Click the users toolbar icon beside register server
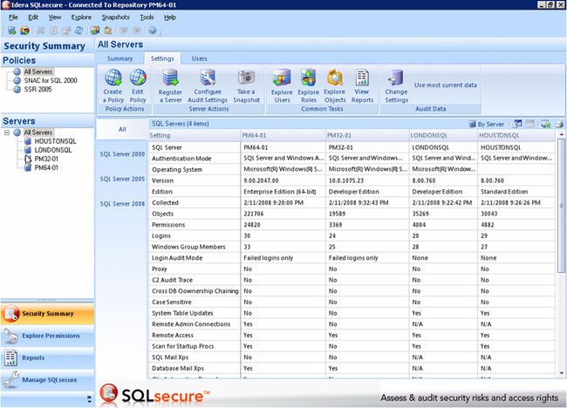 point(24,31)
